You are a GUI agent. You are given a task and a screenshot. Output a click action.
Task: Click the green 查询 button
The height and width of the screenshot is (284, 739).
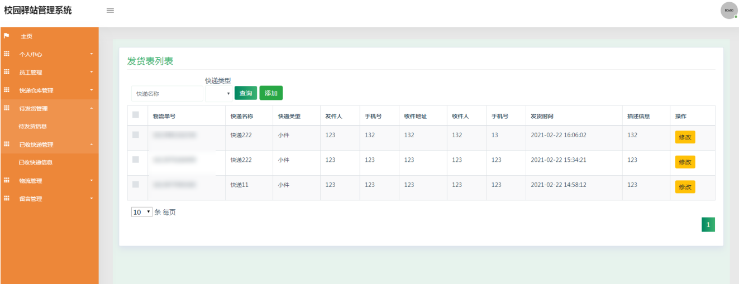coord(246,93)
